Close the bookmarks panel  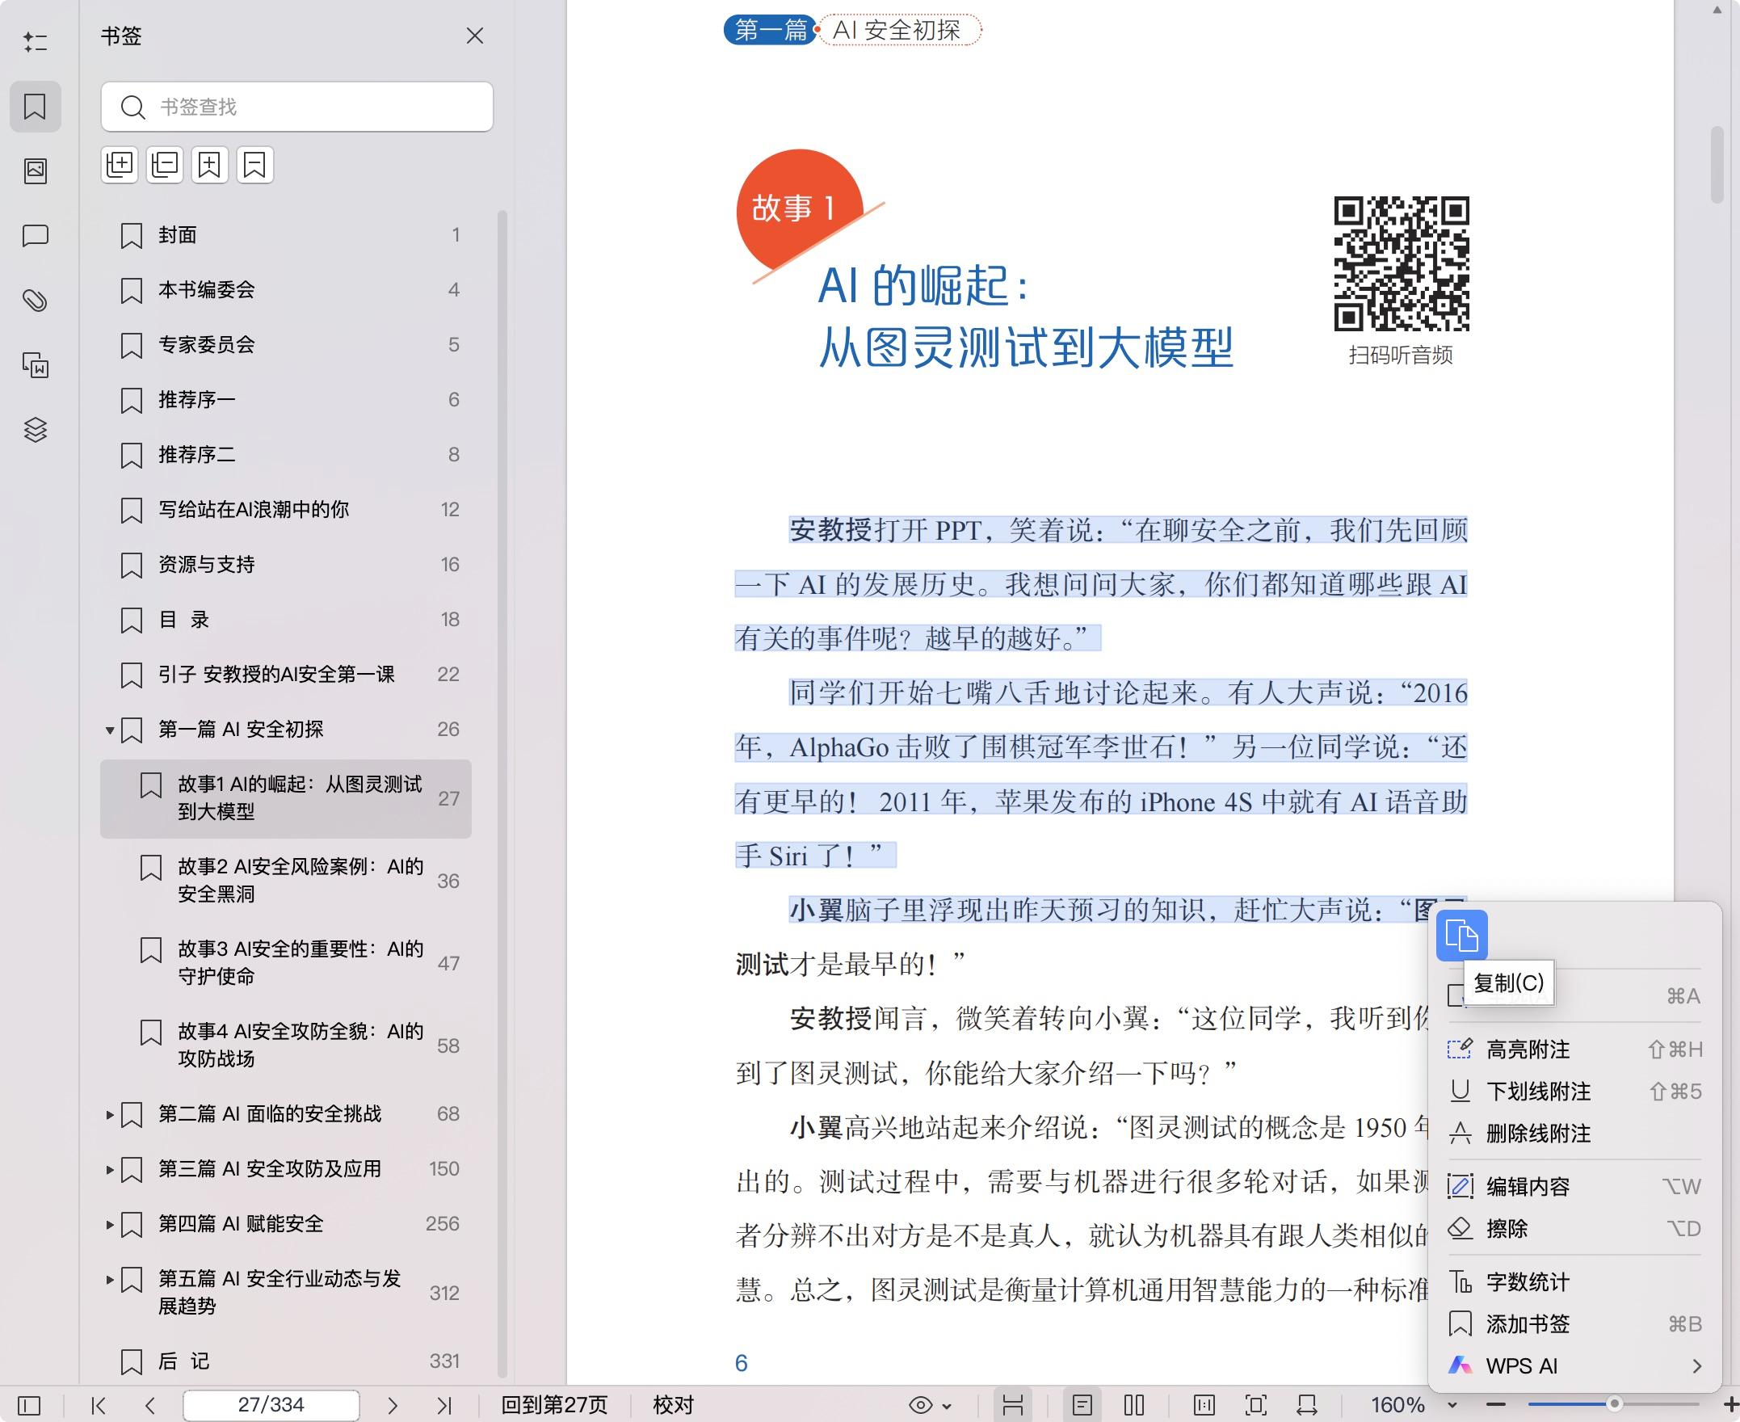point(475,36)
